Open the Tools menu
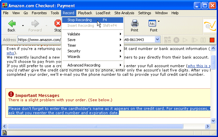The width and height of the screenshot is (218, 137). click(55, 13)
